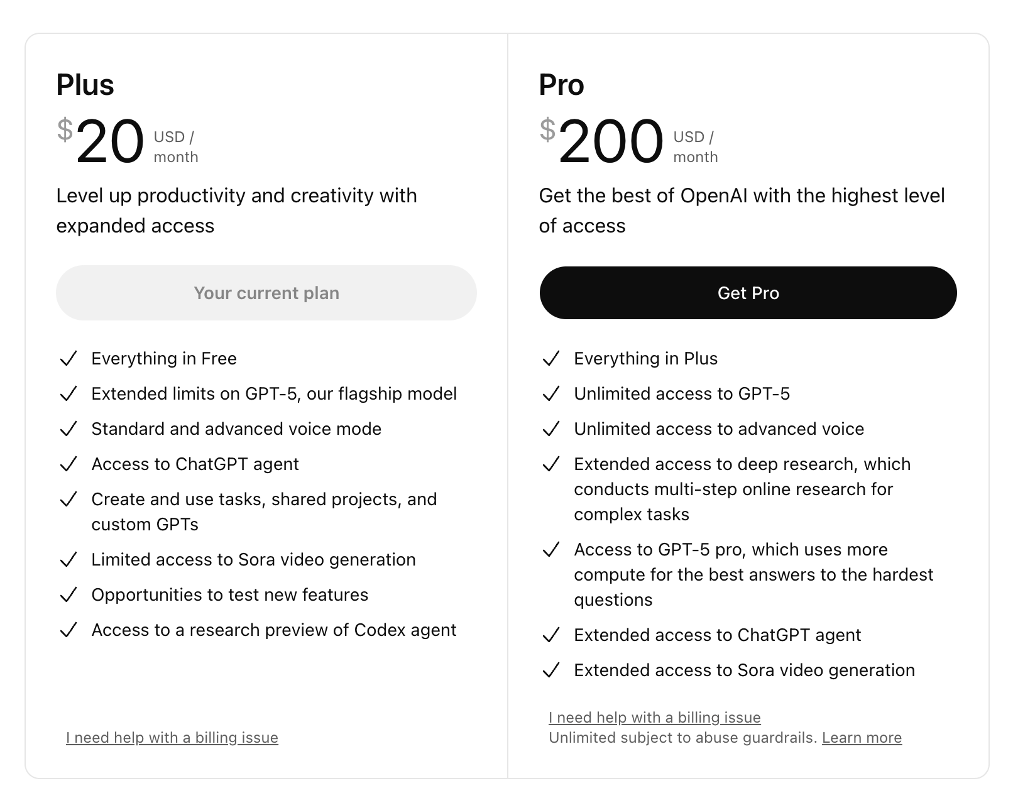Click the checkmark next to Everything in Free
The height and width of the screenshot is (793, 1013).
point(68,359)
